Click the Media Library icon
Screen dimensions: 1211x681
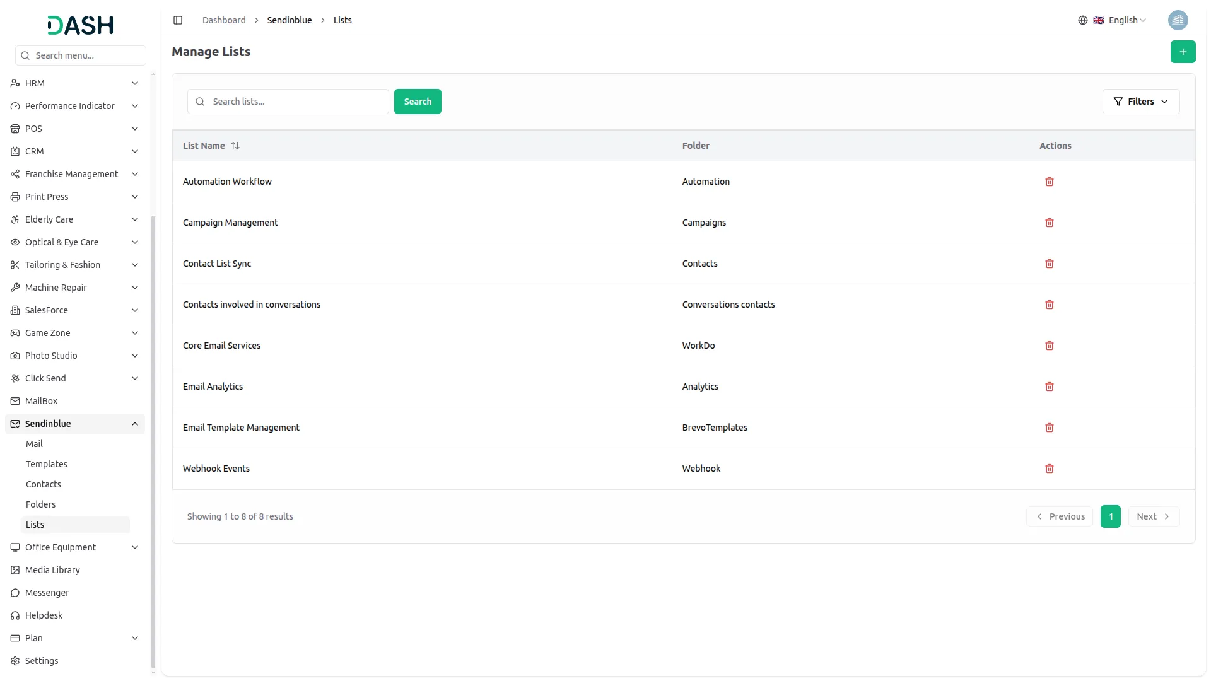(x=15, y=569)
